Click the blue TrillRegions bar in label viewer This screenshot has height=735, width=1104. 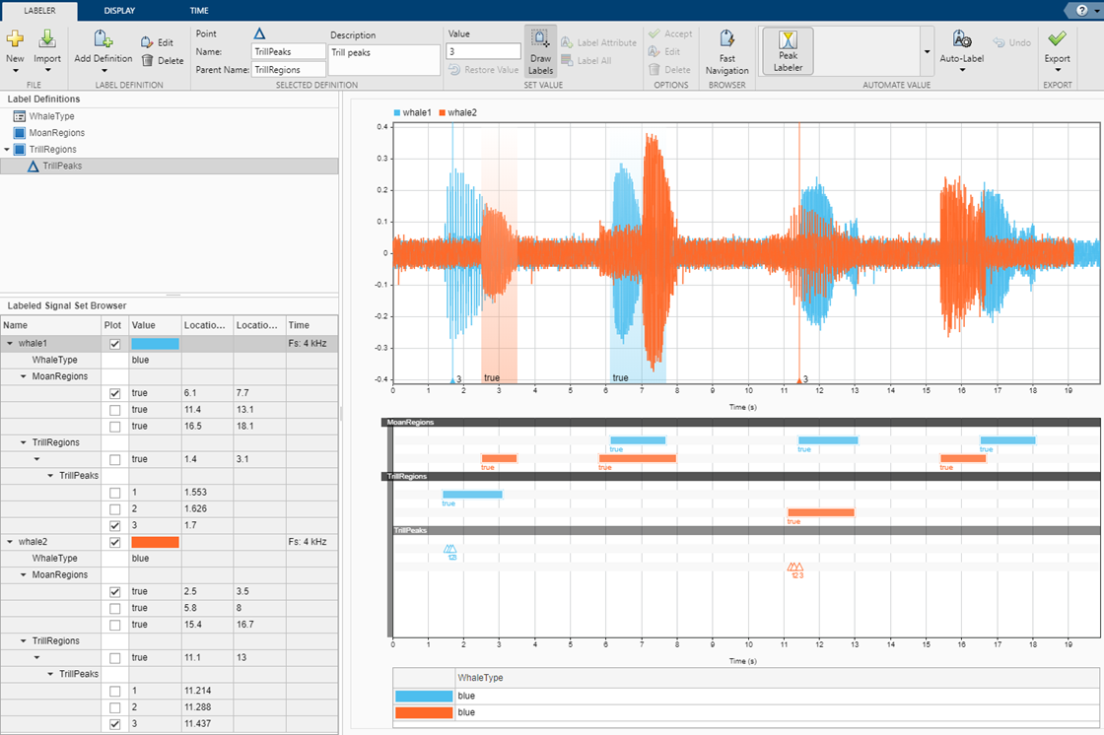pyautogui.click(x=472, y=495)
